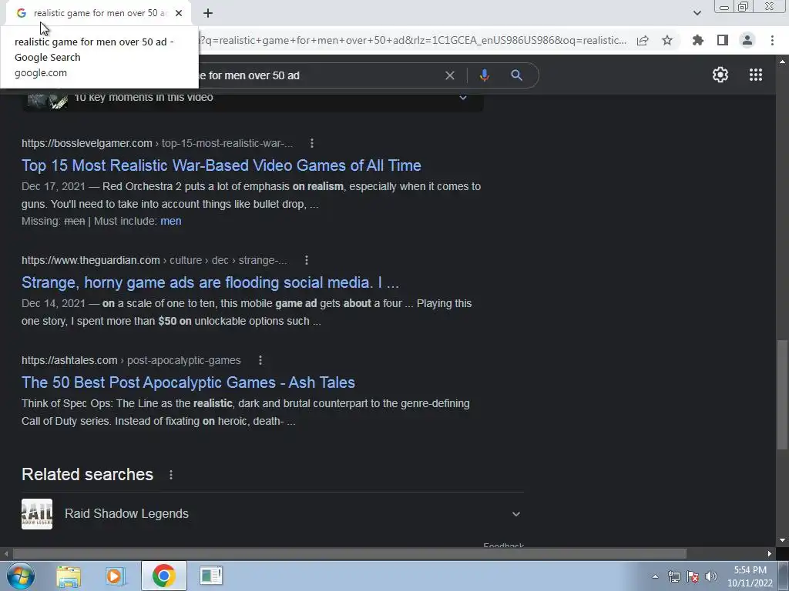Open Action Center flag icon in tray
Screen dimensions: 789x591
[693, 576]
